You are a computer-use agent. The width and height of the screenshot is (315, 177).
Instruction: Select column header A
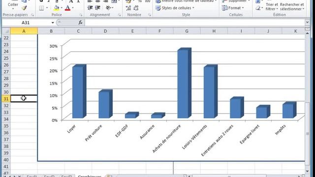[x=24, y=31]
